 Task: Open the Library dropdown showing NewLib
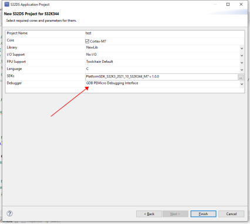point(242,48)
